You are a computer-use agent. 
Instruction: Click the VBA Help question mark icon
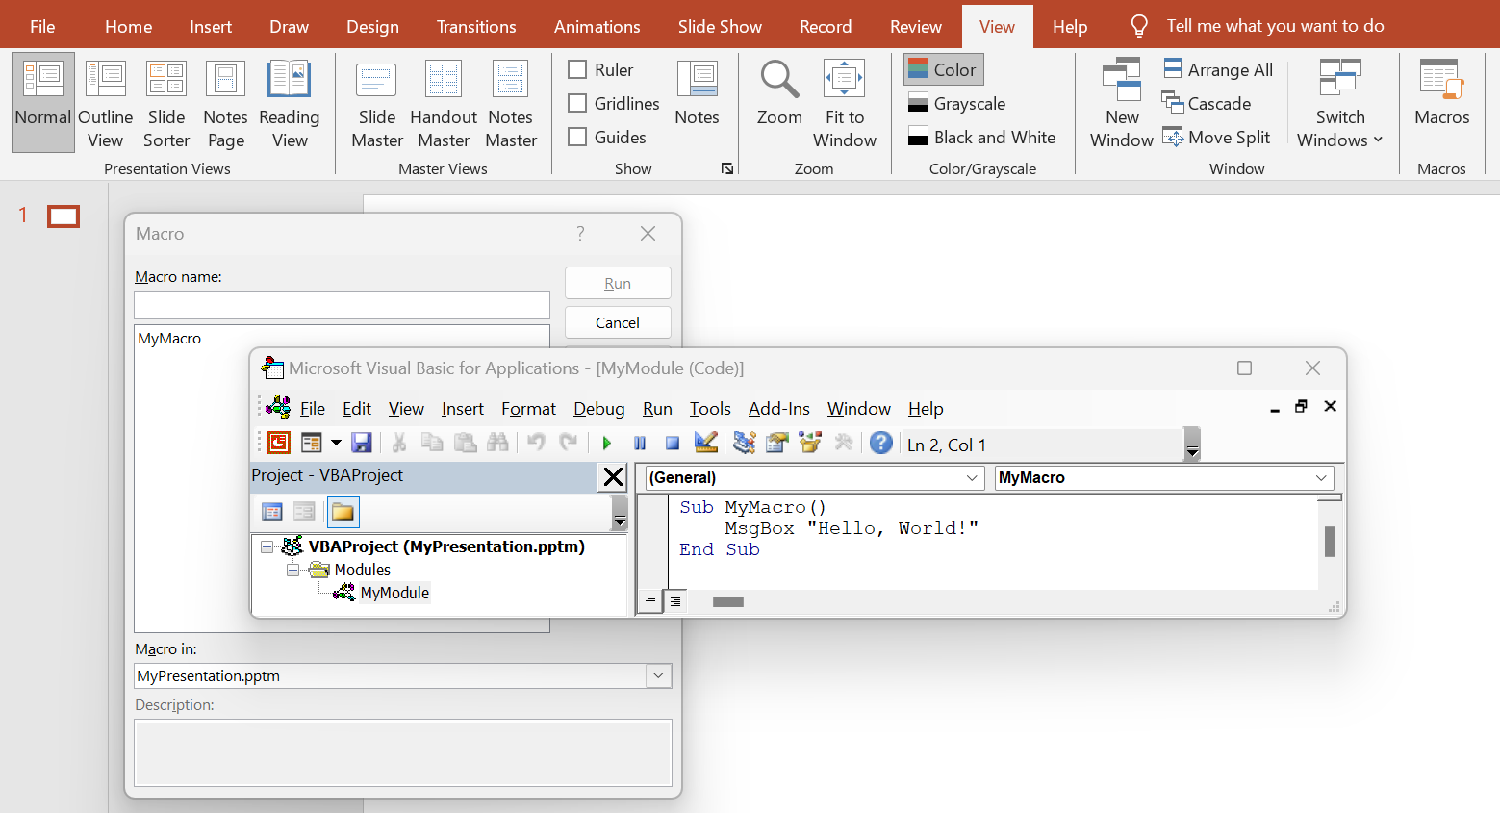[880, 443]
